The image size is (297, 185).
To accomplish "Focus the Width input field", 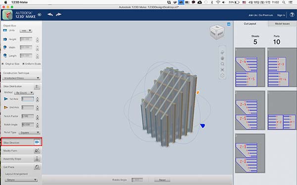I will 26,47.
